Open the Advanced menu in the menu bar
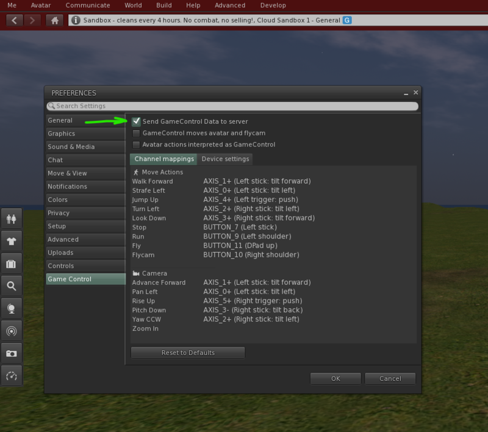 click(x=230, y=5)
